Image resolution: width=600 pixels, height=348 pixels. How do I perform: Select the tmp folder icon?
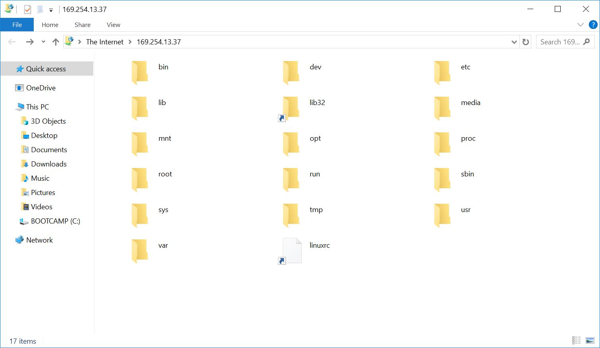pyautogui.click(x=291, y=215)
